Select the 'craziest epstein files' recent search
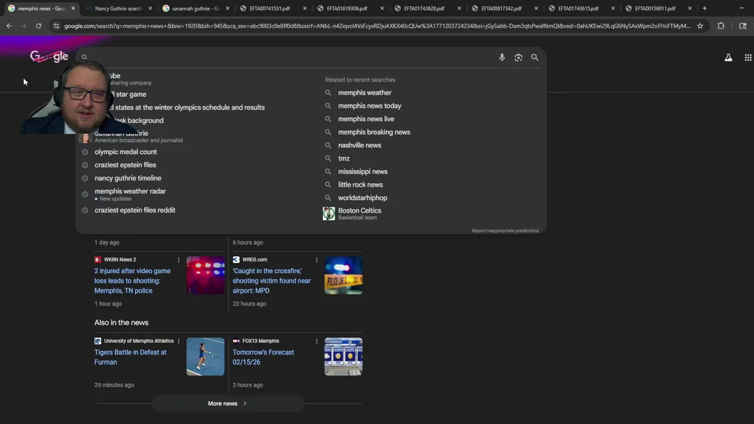The width and height of the screenshot is (754, 424). pos(125,165)
